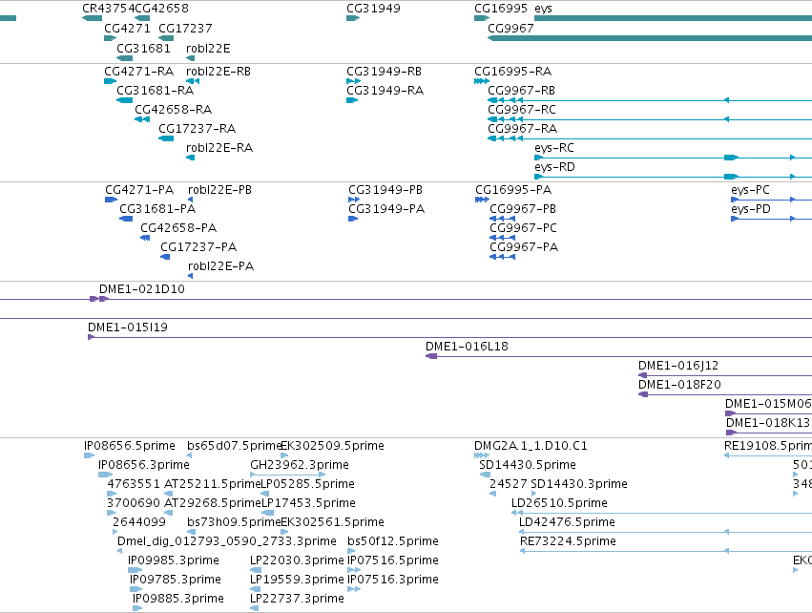Click the CG9967 gene label

510,28
